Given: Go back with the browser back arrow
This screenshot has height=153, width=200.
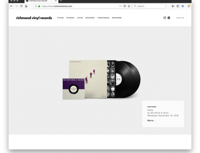Looking at the screenshot, I should [x=12, y=6].
